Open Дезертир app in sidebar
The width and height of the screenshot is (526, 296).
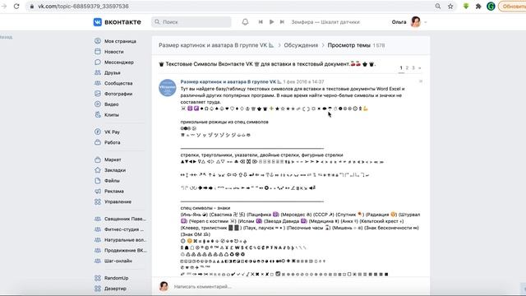point(115,289)
